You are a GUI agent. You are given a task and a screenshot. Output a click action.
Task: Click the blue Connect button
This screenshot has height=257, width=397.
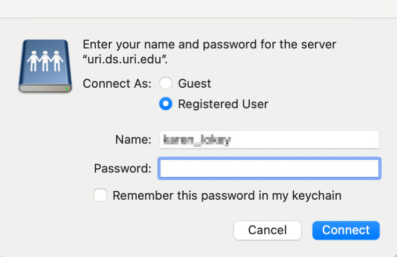[346, 230]
